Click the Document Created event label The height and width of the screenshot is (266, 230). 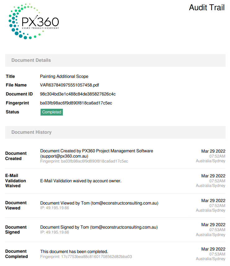pos(16,156)
